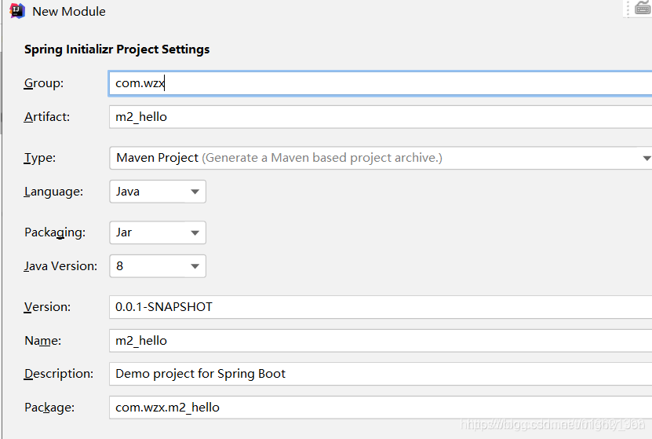
Task: Open the Type dropdown showing Maven Project
Action: pyautogui.click(x=381, y=158)
